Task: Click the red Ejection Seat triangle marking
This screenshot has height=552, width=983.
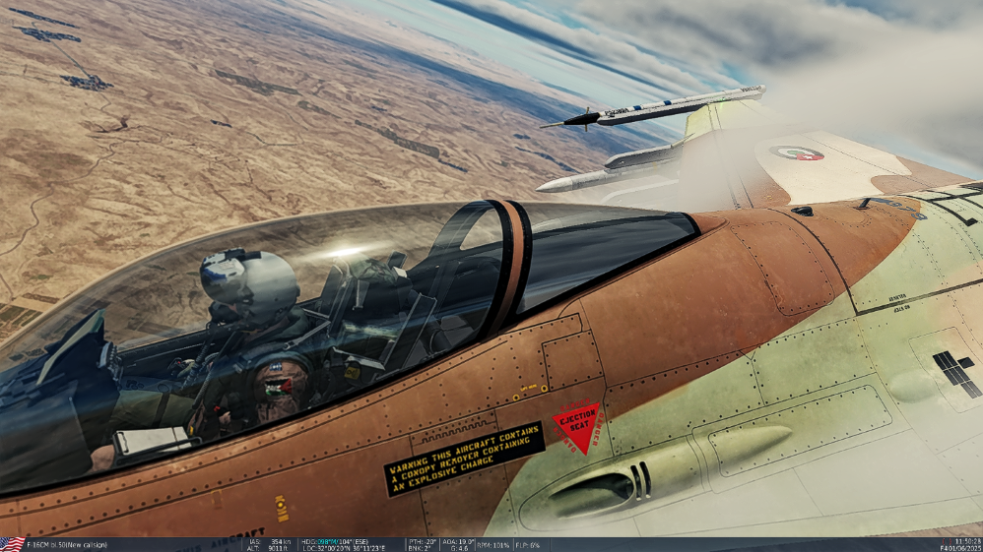Action: (x=578, y=426)
